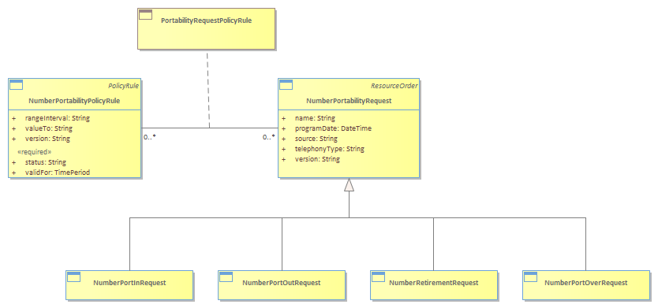Click the NumberPortOverRequest class icon

530,276
